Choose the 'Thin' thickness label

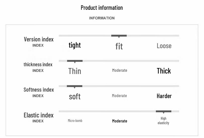(x=75, y=71)
